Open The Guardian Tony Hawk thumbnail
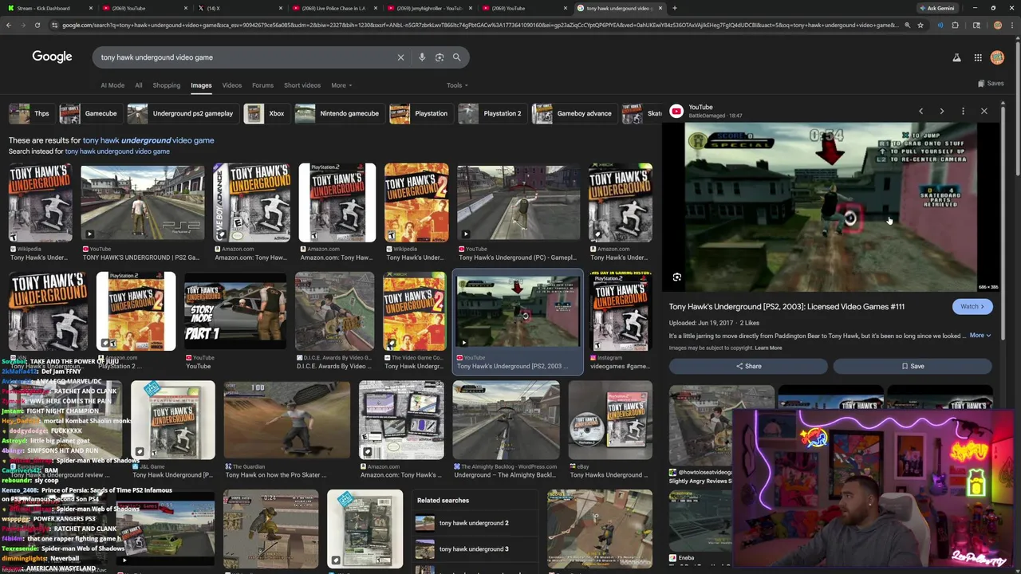 286,420
